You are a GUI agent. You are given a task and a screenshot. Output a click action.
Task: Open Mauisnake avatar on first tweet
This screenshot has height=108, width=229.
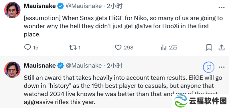(12, 10)
